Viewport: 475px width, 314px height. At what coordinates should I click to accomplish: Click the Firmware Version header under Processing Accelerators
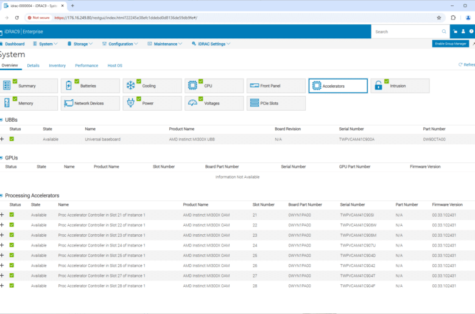click(447, 204)
